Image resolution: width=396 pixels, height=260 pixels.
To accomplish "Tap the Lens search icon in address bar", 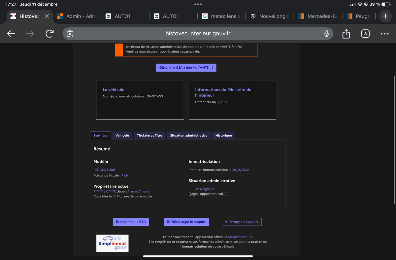I will pos(70,34).
